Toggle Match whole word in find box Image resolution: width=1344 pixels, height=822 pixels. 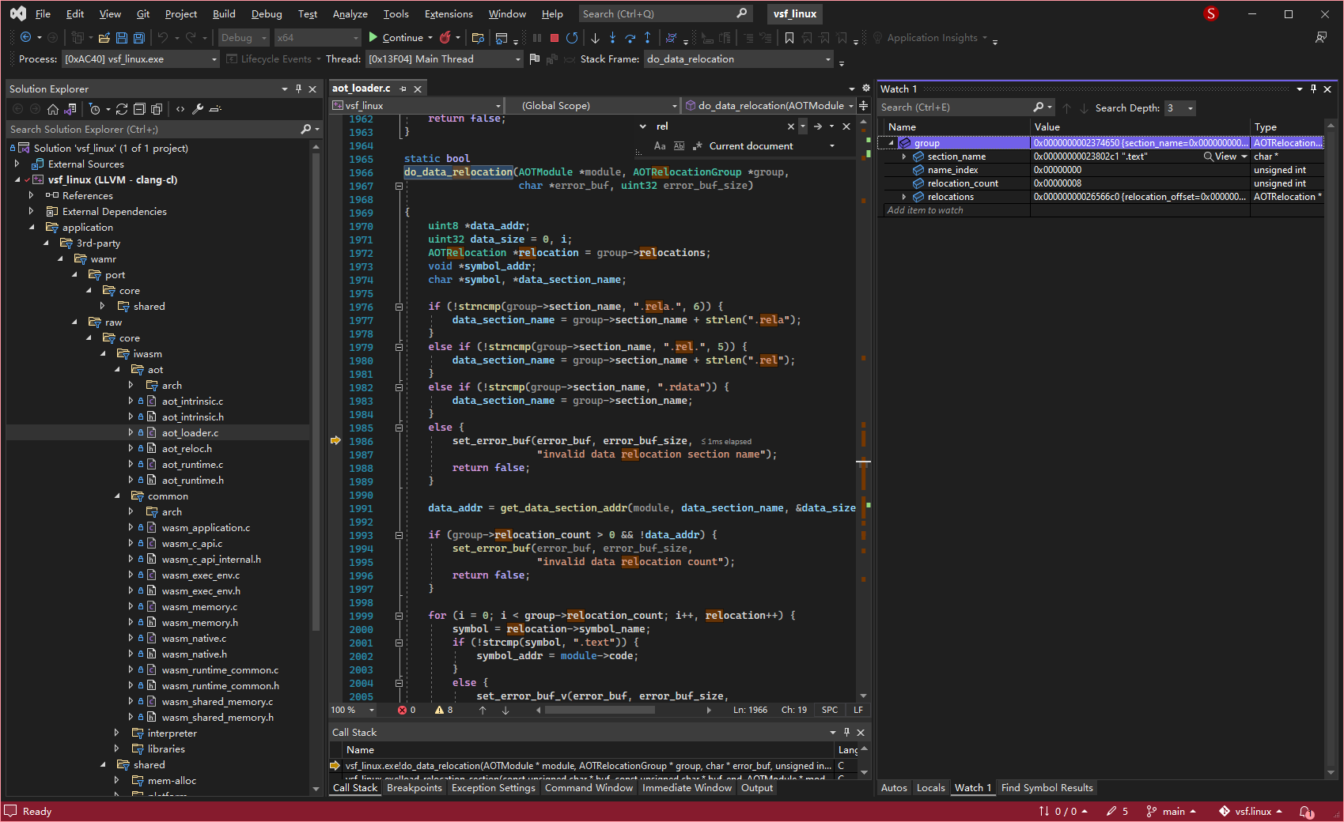click(x=679, y=146)
